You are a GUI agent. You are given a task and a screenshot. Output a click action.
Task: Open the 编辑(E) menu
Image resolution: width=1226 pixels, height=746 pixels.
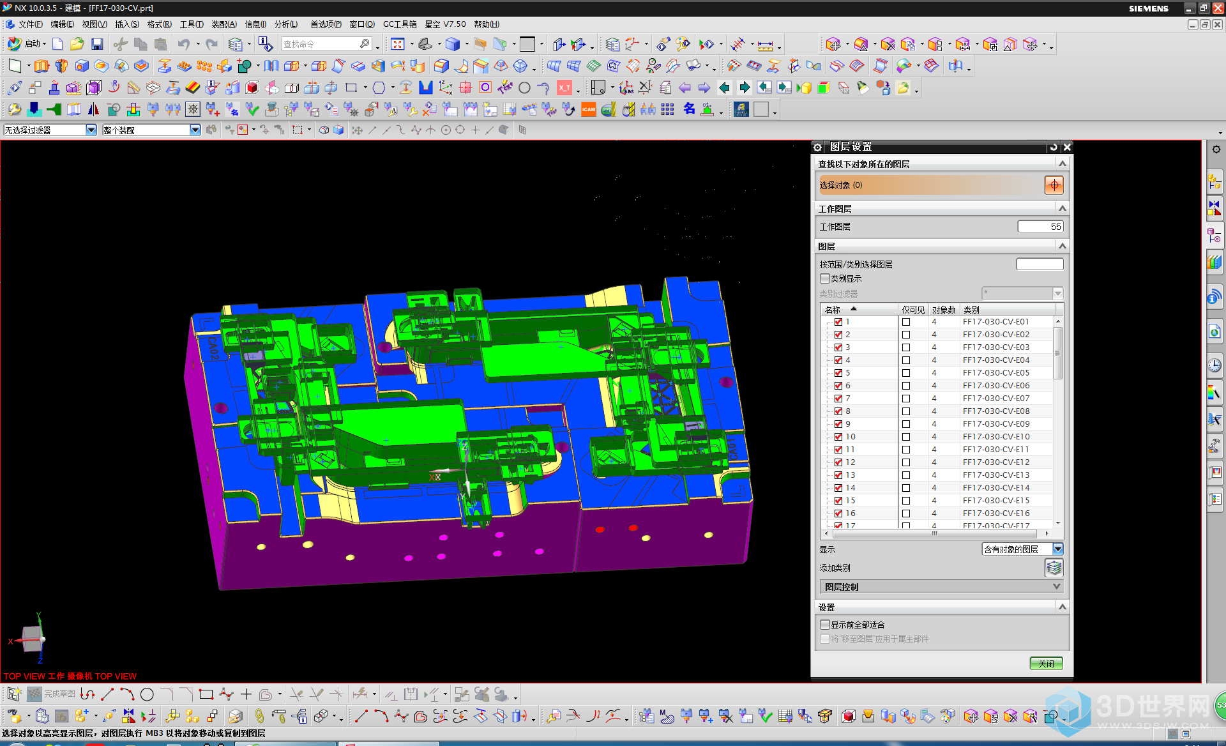point(62,24)
